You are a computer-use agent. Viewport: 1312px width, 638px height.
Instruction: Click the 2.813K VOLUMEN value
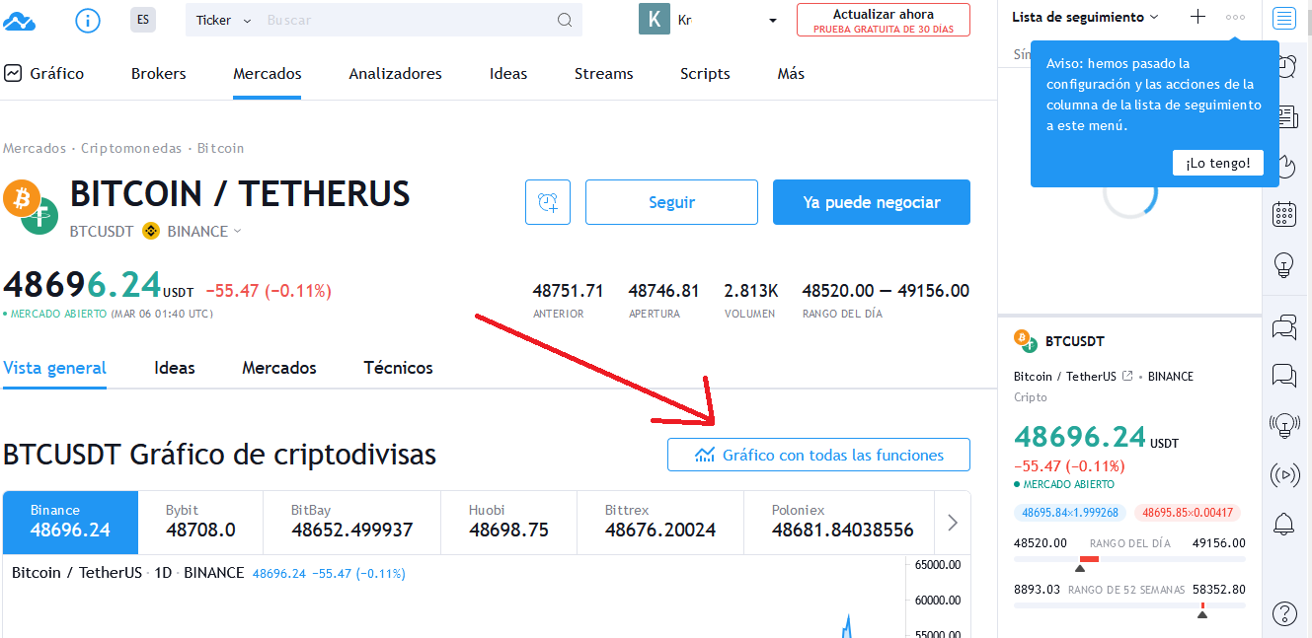pos(751,291)
